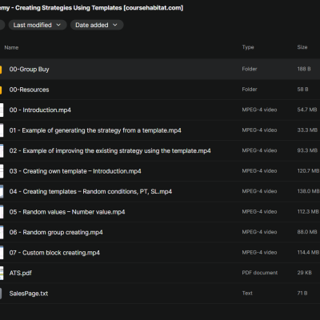
Task: Click the video icon for 06 - Random group creating
Action: tap(2, 232)
